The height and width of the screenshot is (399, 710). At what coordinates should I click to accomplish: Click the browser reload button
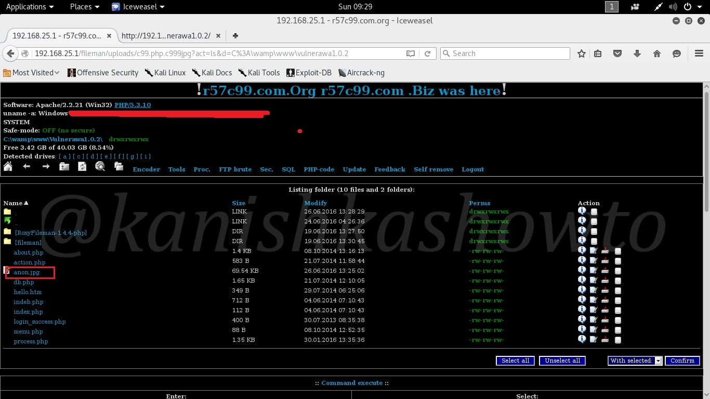[x=427, y=54]
